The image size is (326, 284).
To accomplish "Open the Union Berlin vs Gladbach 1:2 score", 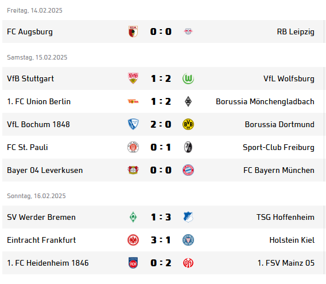I will (161, 102).
